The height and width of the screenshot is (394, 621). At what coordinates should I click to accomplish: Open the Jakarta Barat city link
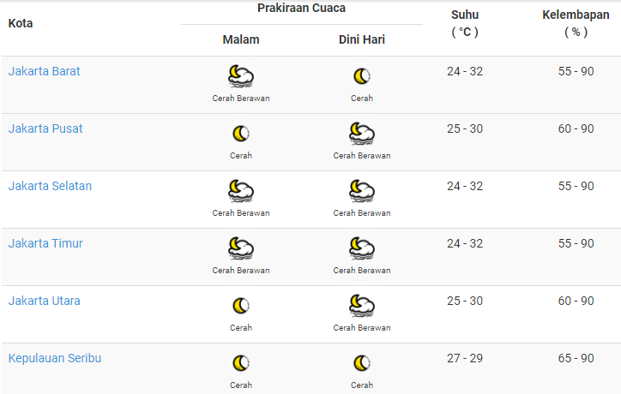[44, 71]
